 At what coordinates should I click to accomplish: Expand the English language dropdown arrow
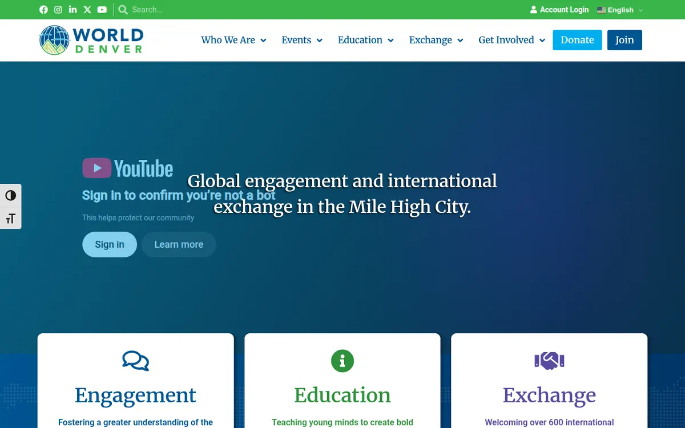tap(640, 10)
